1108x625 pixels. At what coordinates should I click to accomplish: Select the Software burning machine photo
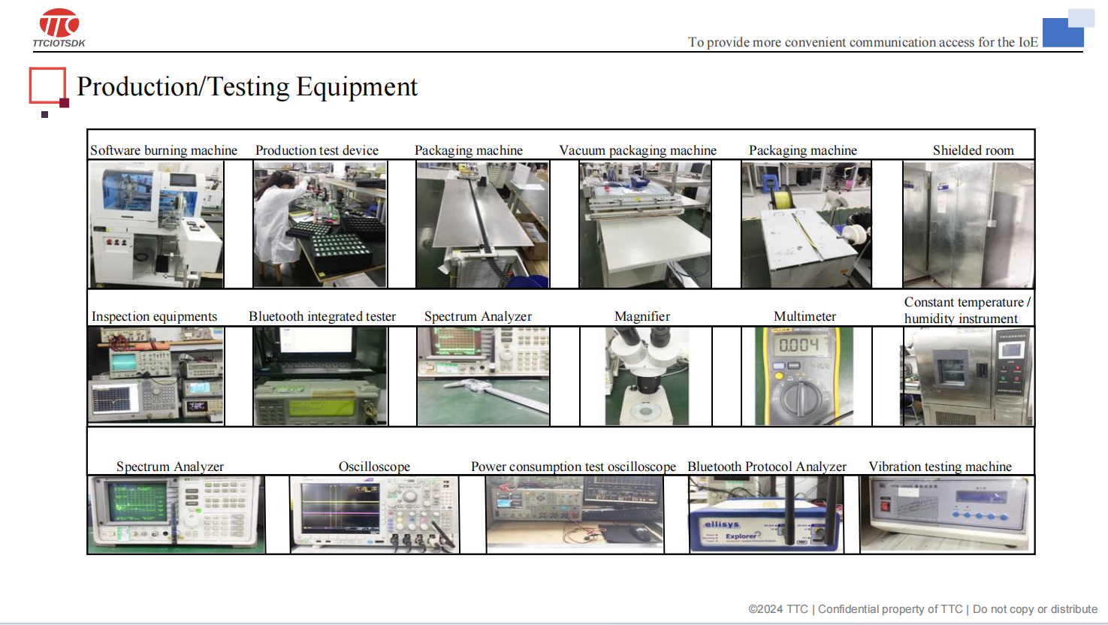[156, 225]
